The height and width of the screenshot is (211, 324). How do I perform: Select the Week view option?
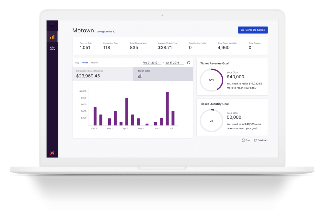(85, 62)
